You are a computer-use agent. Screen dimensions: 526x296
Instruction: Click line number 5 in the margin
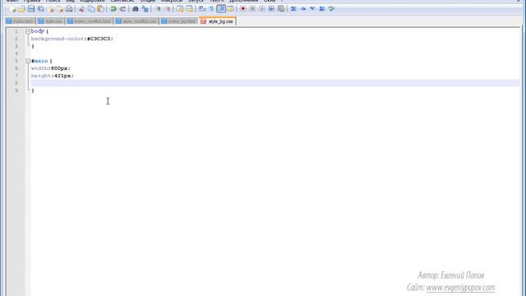pyautogui.click(x=16, y=61)
